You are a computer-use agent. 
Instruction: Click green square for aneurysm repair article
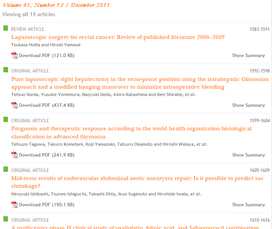[x=6, y=169]
